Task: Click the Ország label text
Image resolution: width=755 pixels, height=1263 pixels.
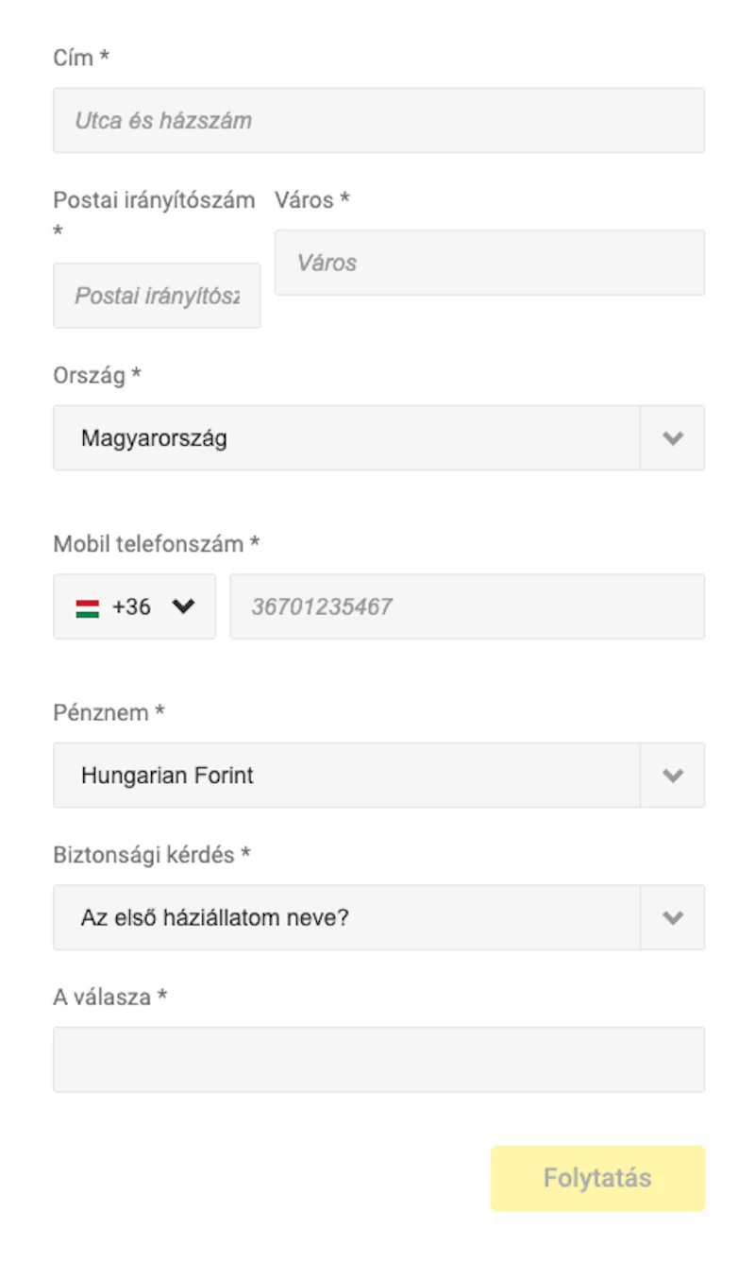Action: click(x=90, y=376)
